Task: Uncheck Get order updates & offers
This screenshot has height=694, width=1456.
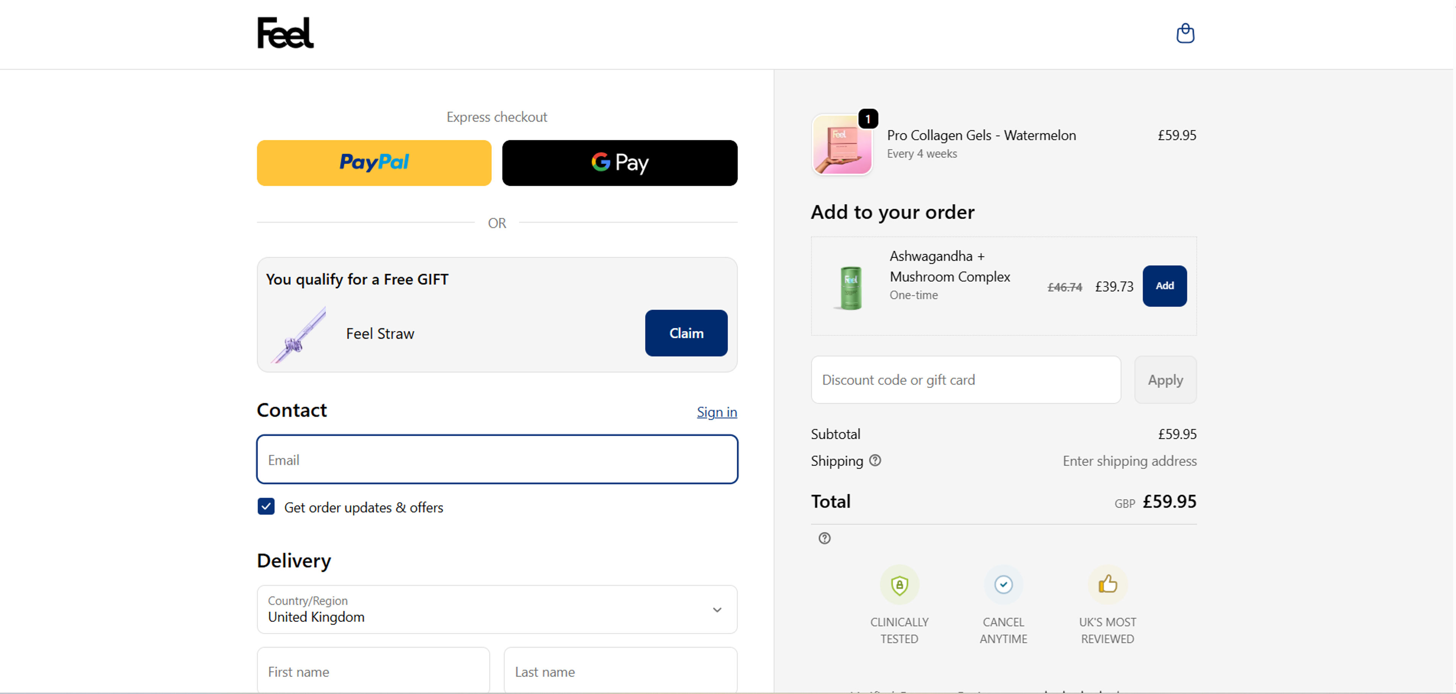Action: pyautogui.click(x=266, y=506)
